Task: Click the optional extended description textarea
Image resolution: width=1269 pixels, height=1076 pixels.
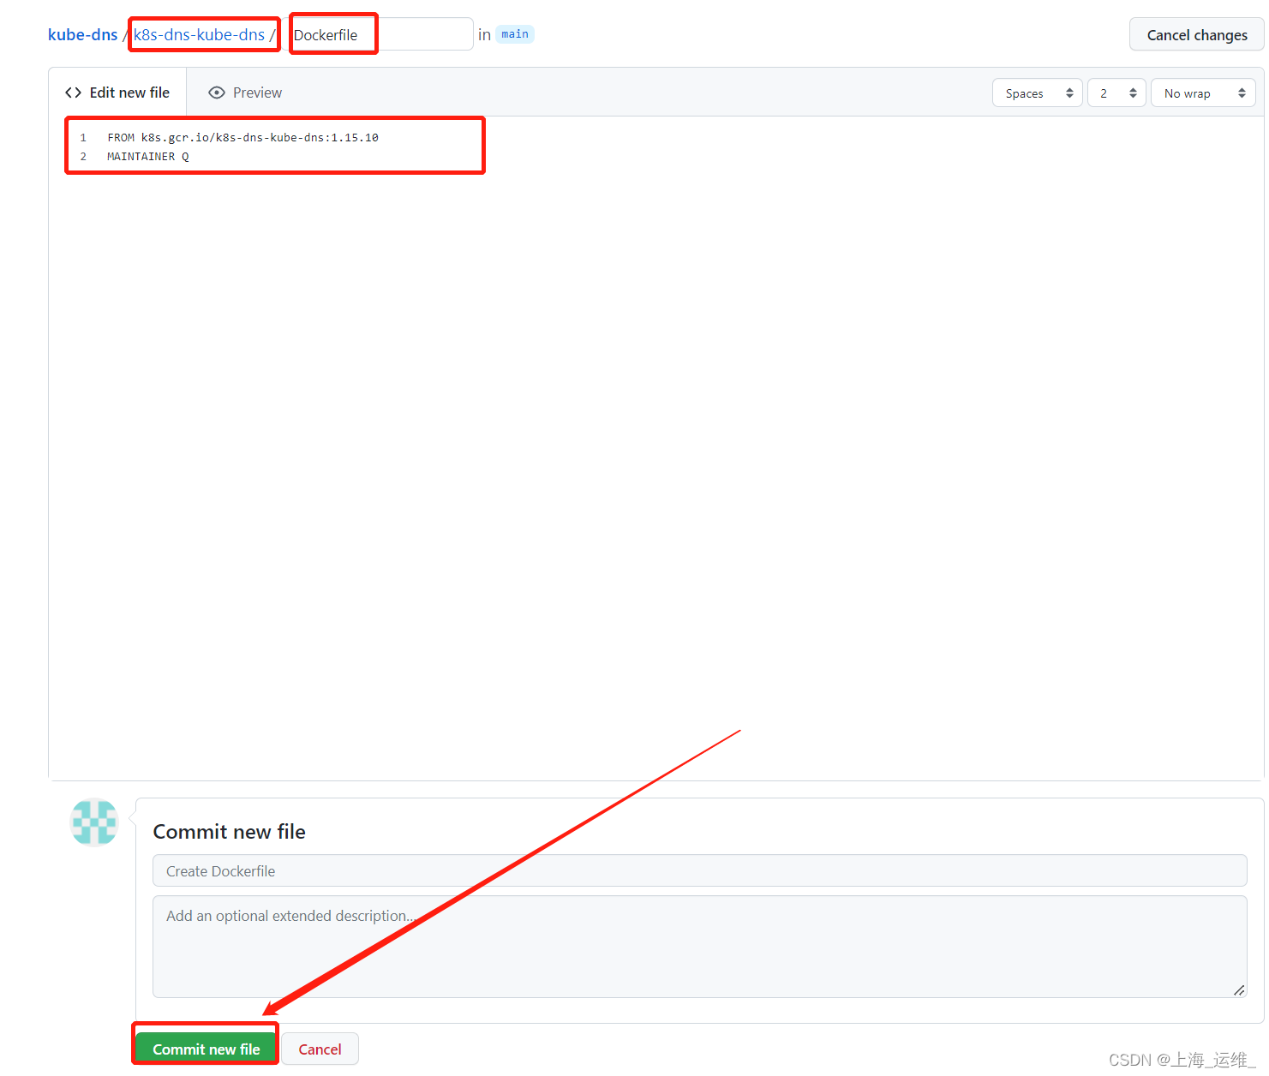Action: (x=699, y=947)
